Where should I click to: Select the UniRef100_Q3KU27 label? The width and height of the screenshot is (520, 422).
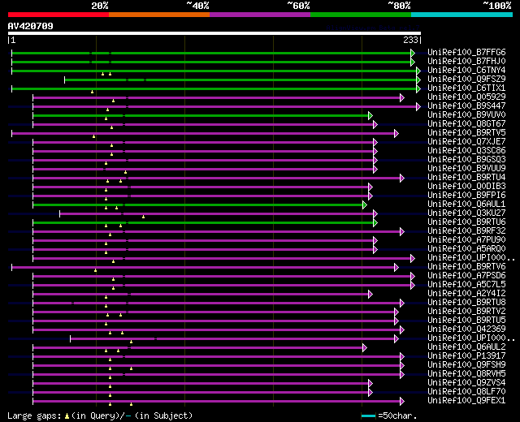(466, 213)
